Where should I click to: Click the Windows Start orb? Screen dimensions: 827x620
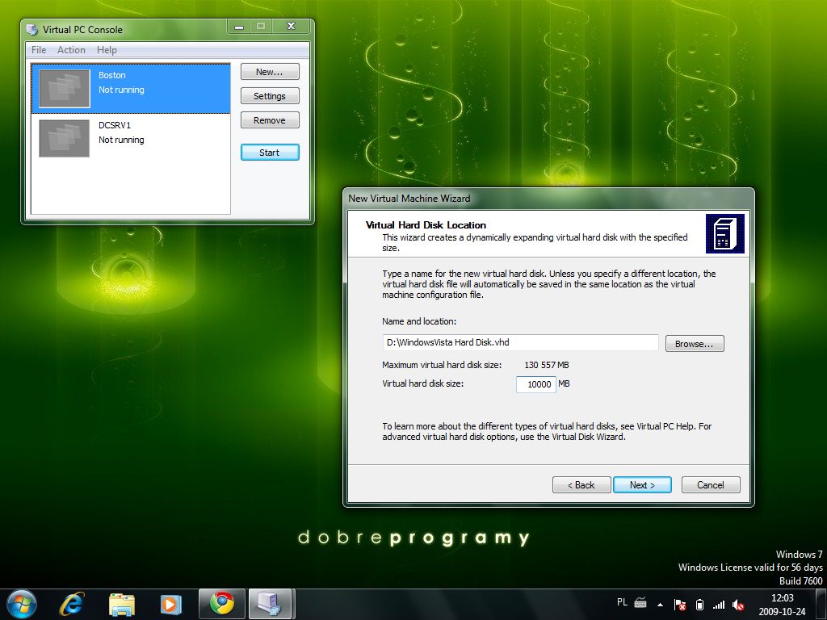tap(21, 604)
